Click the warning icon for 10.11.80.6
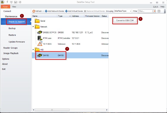 coord(39,44)
